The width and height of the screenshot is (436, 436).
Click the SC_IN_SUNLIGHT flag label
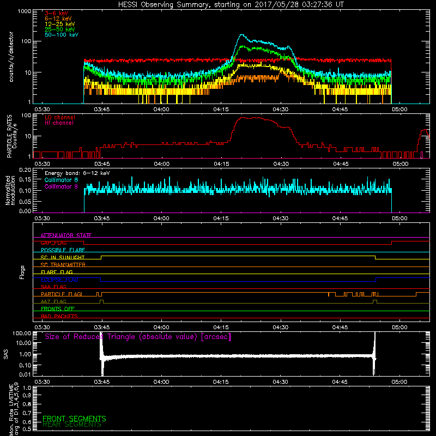[x=63, y=257]
